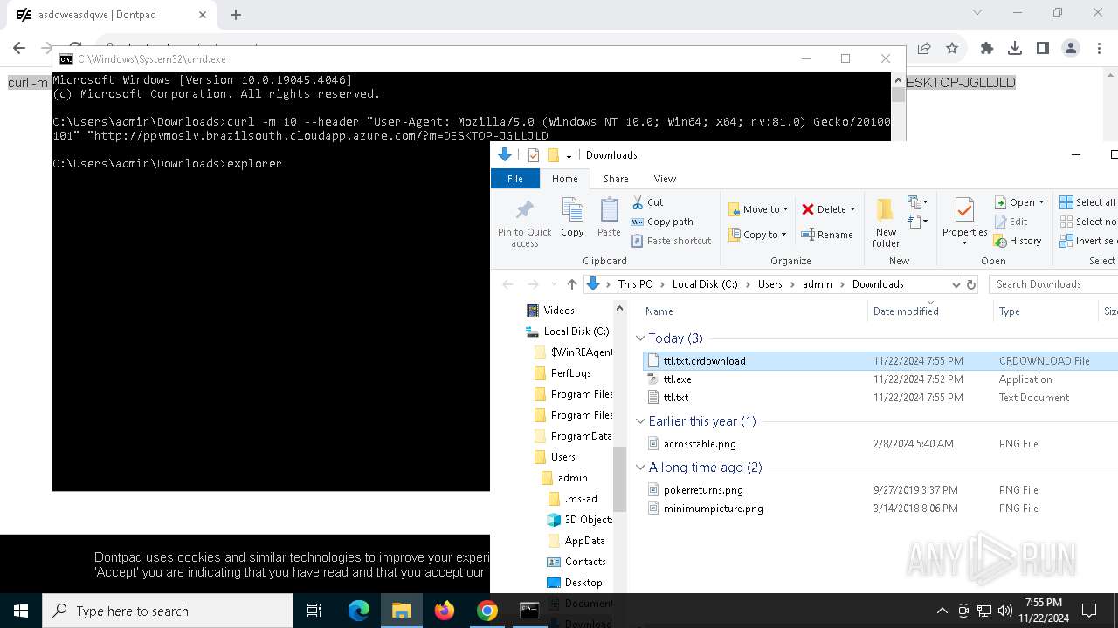Open a new Chrome tab with plus
Viewport: 1118px width, 628px height.
click(236, 14)
